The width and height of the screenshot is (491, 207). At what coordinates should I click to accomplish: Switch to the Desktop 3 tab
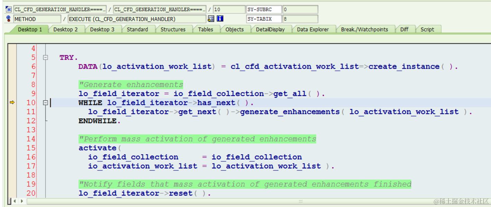[x=102, y=29]
